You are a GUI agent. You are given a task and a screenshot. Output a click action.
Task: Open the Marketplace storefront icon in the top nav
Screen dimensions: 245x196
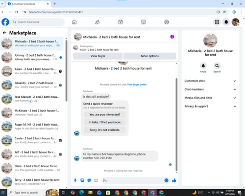coord(144,22)
